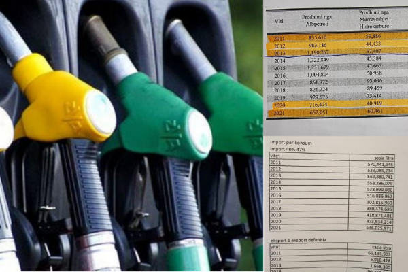The height and width of the screenshot is (272, 408).
Task: Pick the import quantity 569,880,741
Action: 381,177
